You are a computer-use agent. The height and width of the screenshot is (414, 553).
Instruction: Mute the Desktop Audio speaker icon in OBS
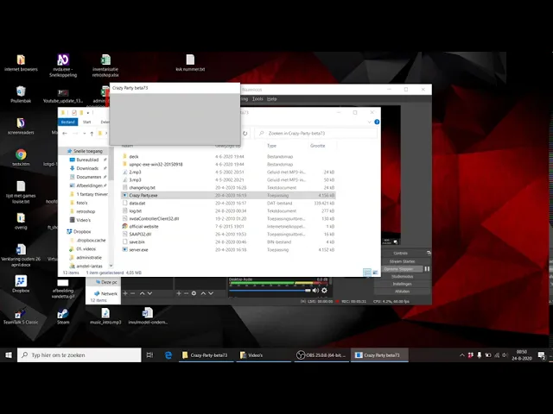coord(315,291)
